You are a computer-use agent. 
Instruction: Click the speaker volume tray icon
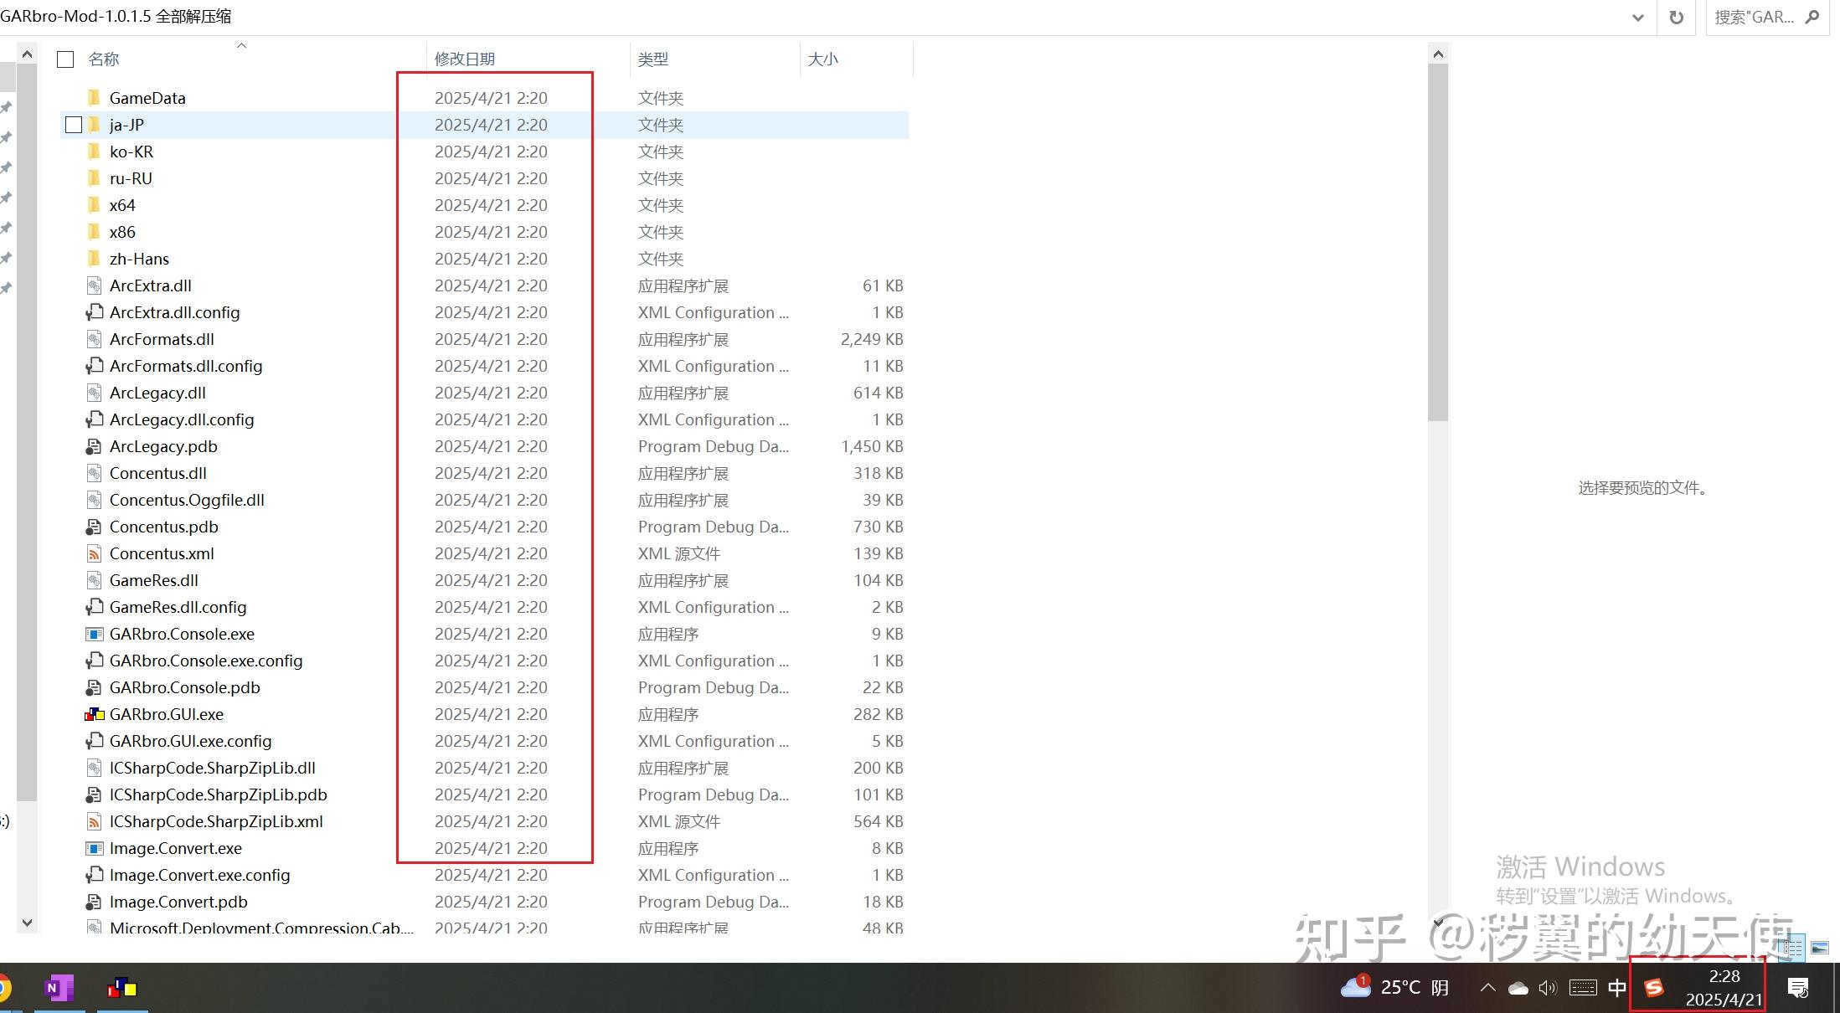pyautogui.click(x=1547, y=988)
